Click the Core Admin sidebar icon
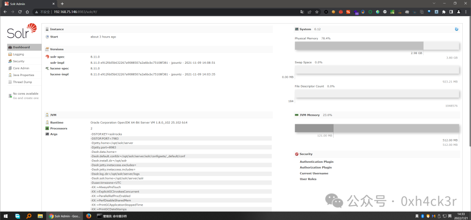Screen dimensions: 471x220 [10, 68]
